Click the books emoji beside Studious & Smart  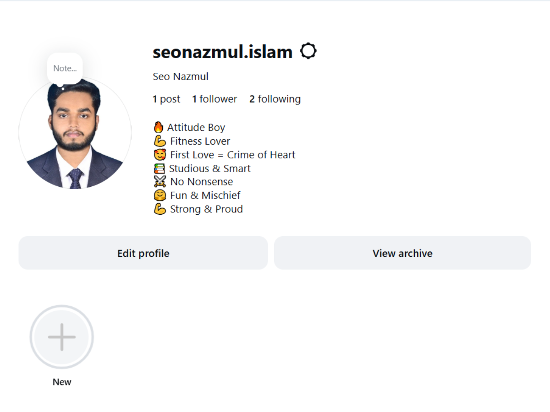pyautogui.click(x=159, y=168)
